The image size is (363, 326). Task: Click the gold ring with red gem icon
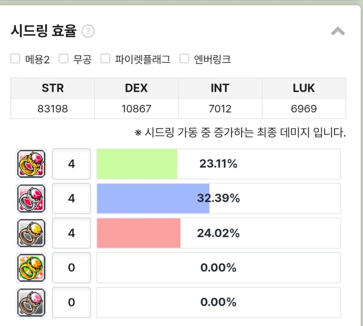tap(31, 164)
